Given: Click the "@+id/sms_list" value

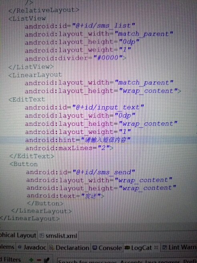Looking at the screenshot, I should click(x=104, y=26).
